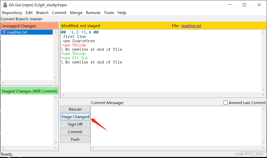Viewport: 267px width, 158px height.
Task: Open the Tools menu
Action: (x=109, y=13)
